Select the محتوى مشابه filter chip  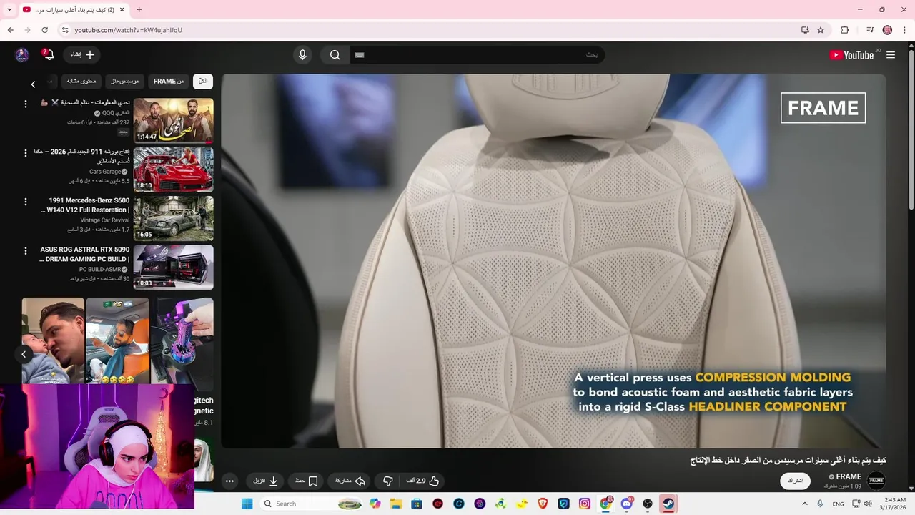click(81, 82)
